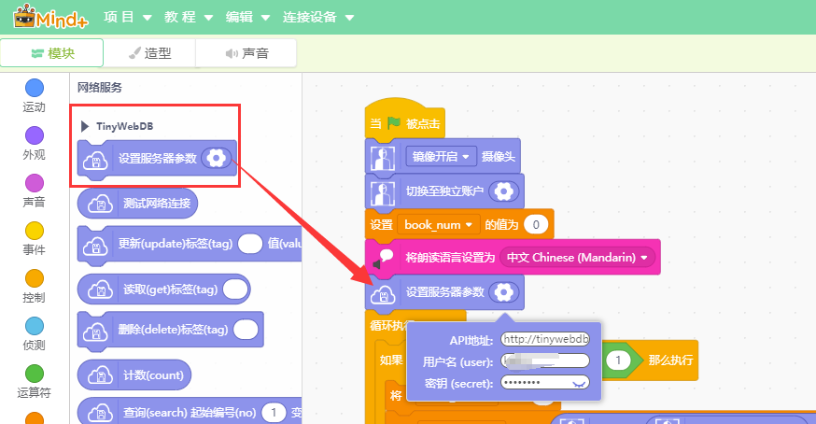This screenshot has width=816, height=424.
Task: Click person icon on 切换至独立账户 block
Action: (383, 193)
